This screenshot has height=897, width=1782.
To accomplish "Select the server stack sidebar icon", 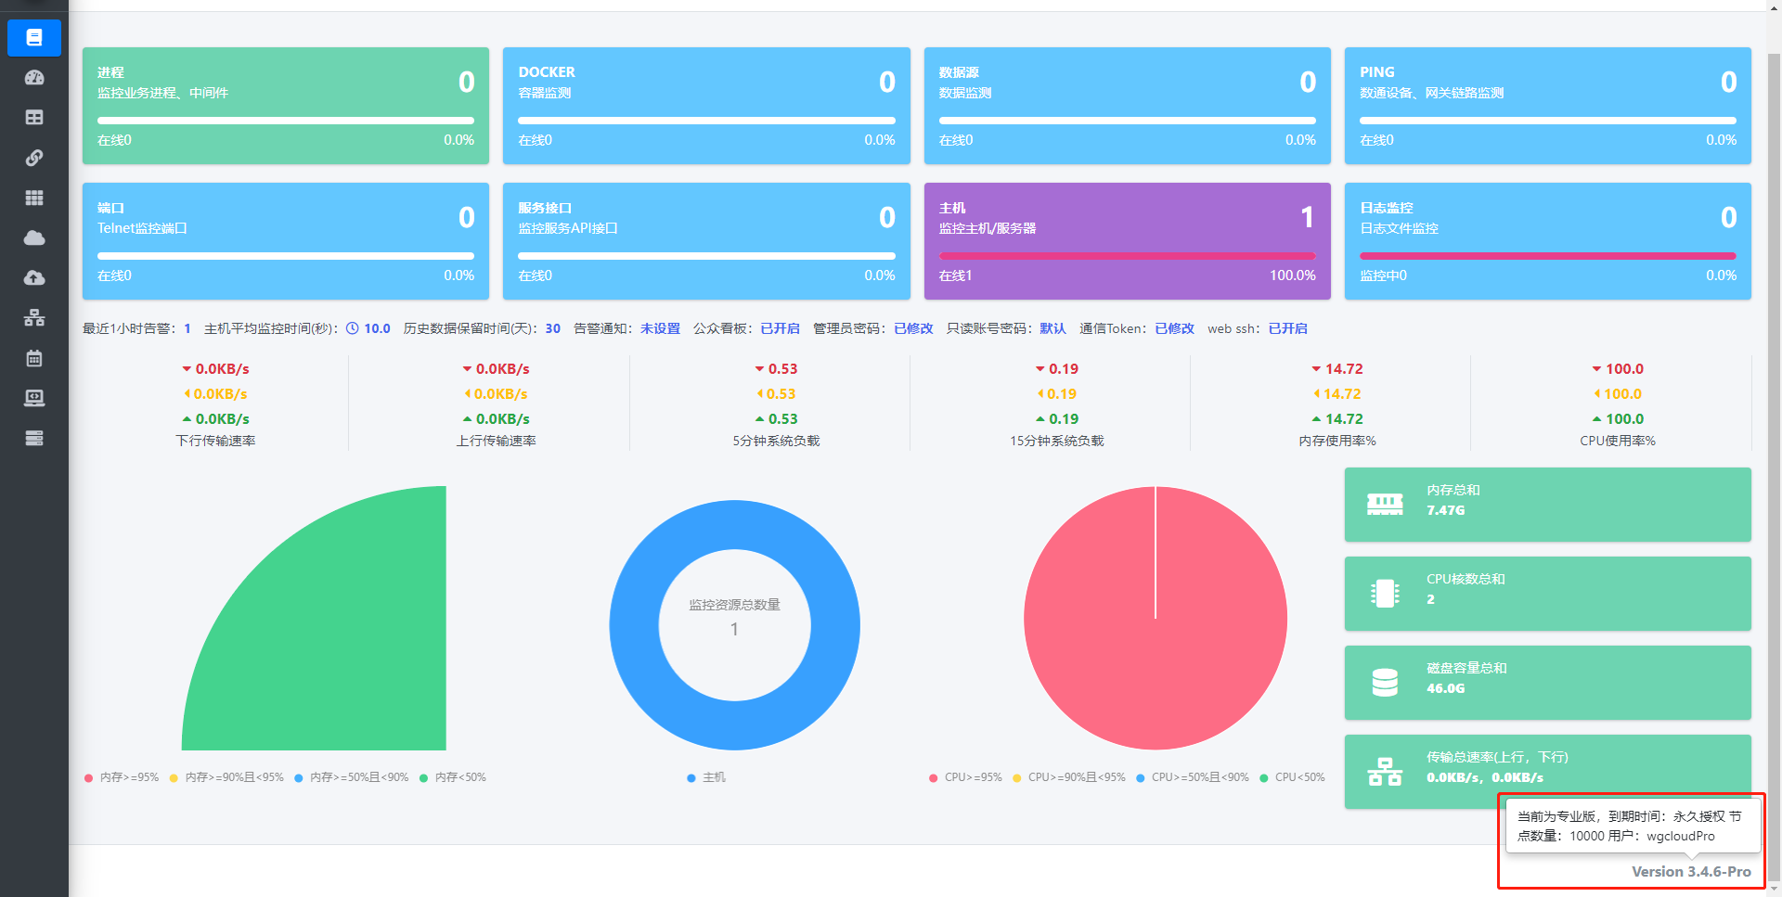I will (x=34, y=438).
